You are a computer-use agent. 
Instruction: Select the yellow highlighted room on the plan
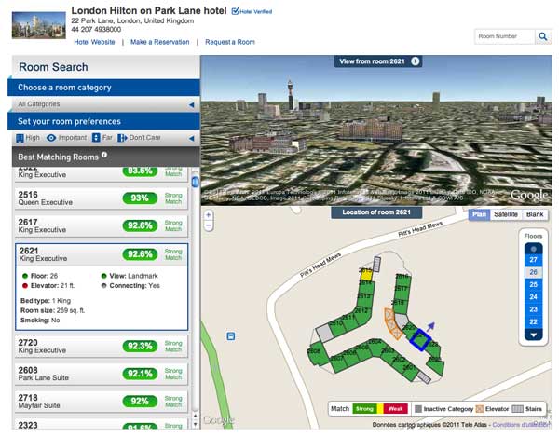[366, 275]
